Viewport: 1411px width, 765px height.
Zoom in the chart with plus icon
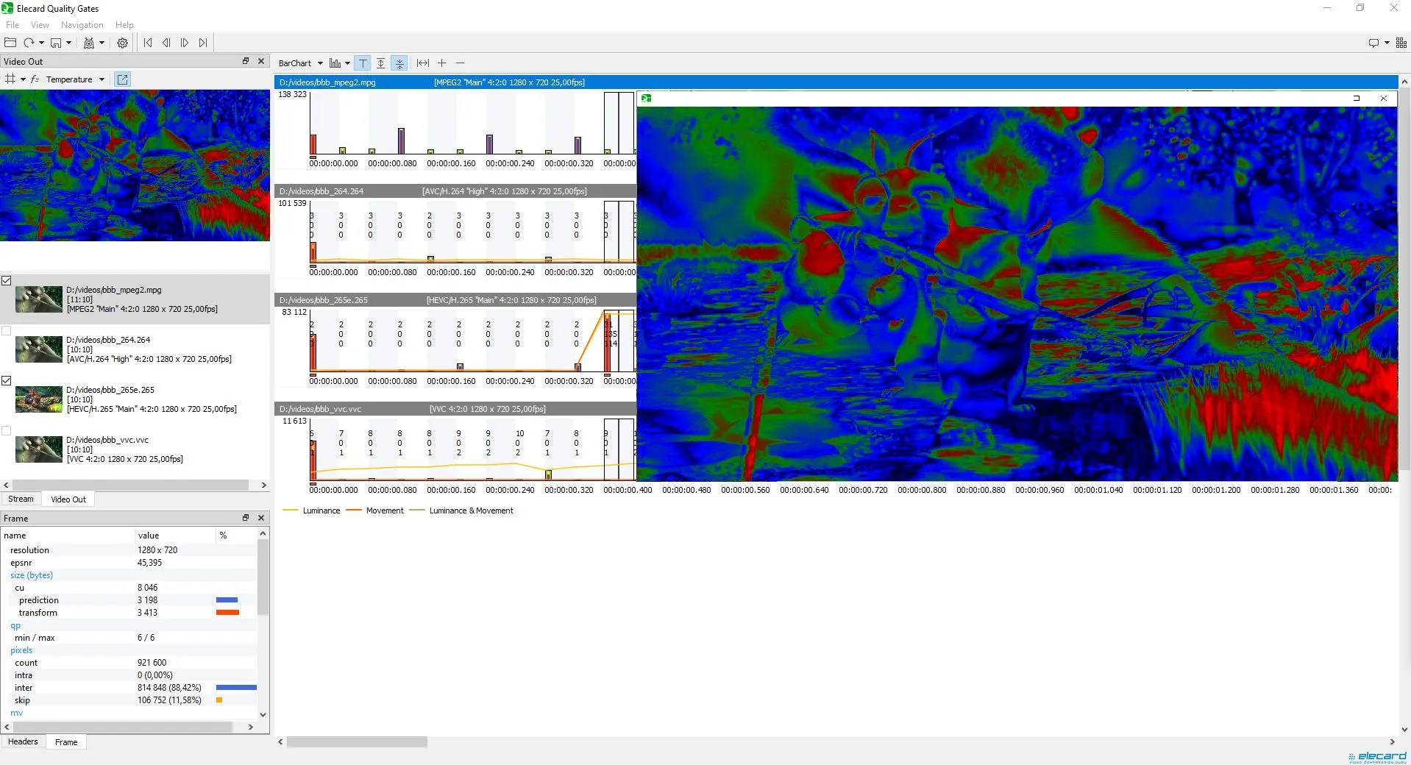(x=441, y=63)
